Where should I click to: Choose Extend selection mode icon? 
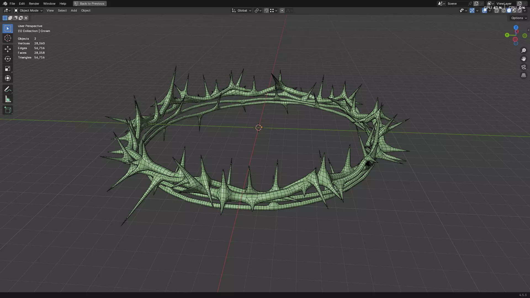point(10,18)
